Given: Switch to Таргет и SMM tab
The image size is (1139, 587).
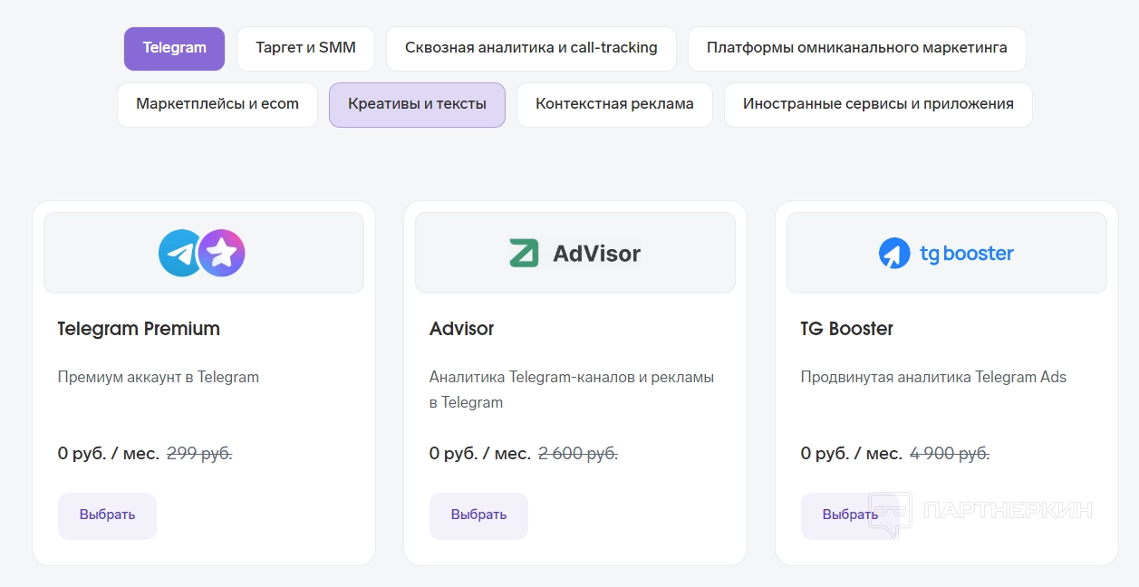Looking at the screenshot, I should (x=305, y=48).
